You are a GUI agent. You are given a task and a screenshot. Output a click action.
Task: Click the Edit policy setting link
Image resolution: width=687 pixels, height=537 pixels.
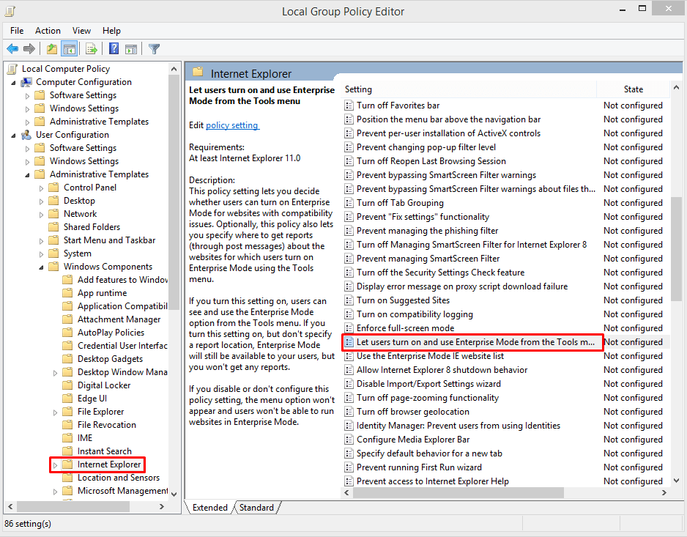232,125
